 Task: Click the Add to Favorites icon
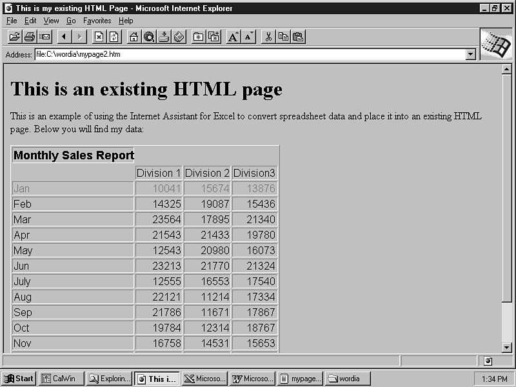pyautogui.click(x=213, y=37)
